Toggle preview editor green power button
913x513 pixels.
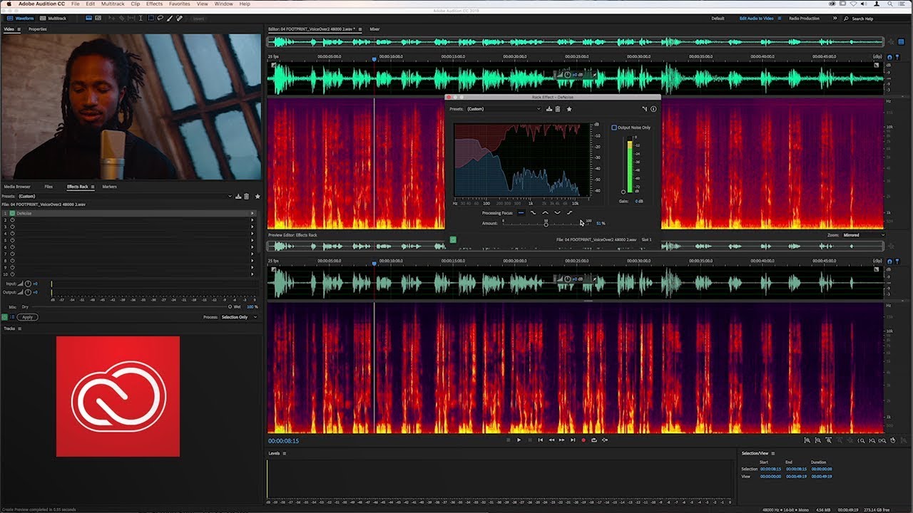452,239
